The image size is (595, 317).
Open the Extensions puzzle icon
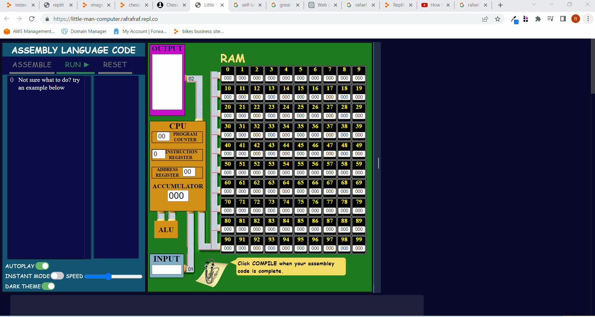(x=538, y=19)
